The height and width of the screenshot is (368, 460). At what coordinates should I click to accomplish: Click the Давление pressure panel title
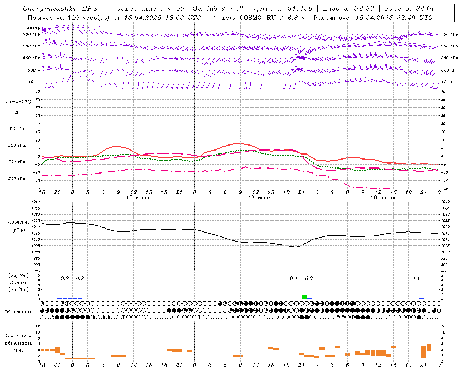click(x=19, y=222)
